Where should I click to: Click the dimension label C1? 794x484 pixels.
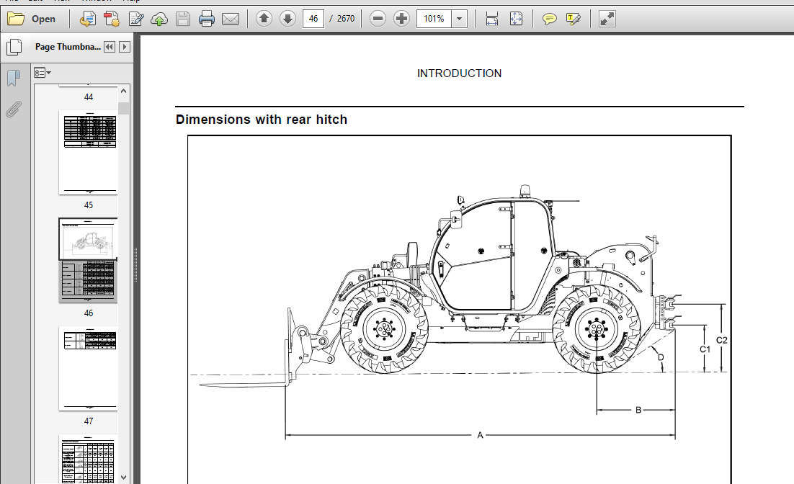click(x=705, y=349)
